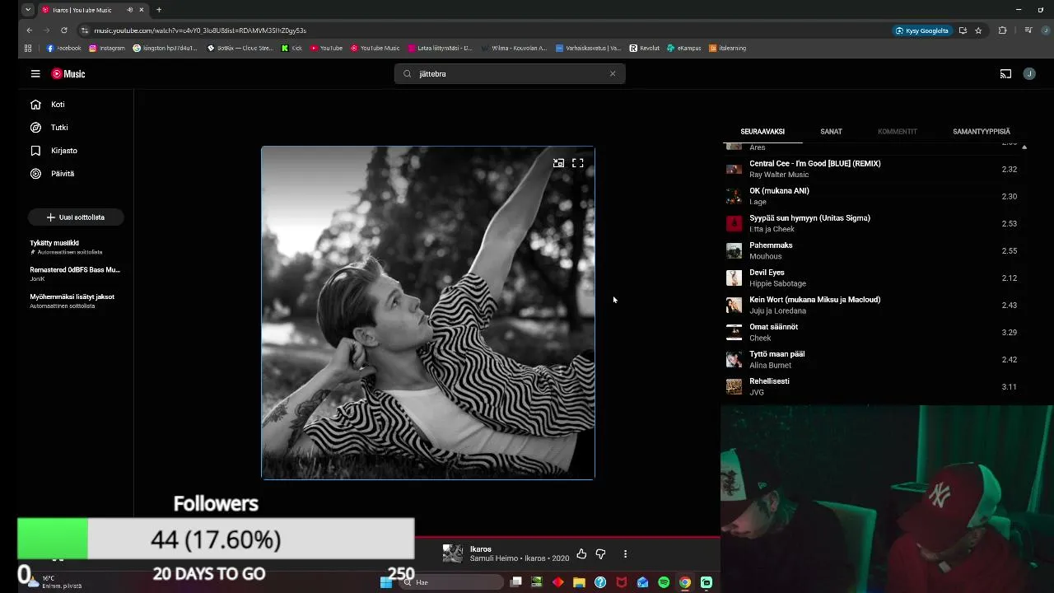This screenshot has width=1054, height=593.
Task: Play Tyttö maan pääl from queue
Action: pos(873,359)
